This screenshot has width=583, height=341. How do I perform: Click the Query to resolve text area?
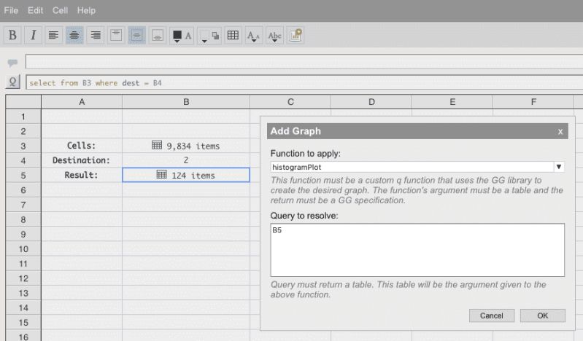417,250
